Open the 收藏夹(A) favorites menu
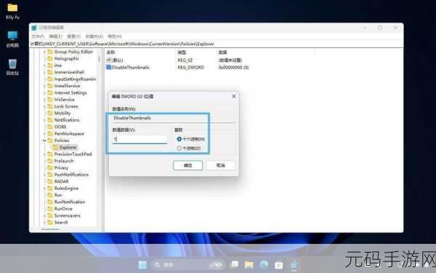Viewport: 436px width, 273px height. coord(94,36)
